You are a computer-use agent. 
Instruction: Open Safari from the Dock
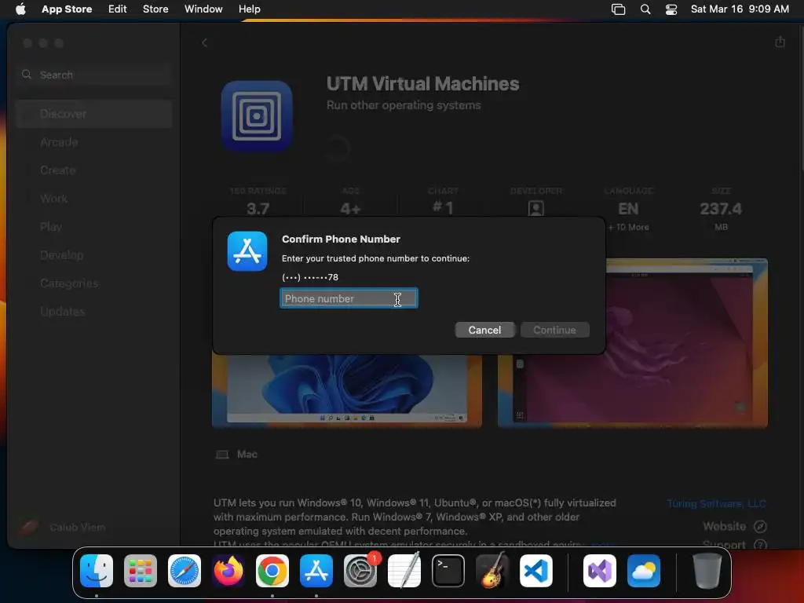[x=185, y=571]
